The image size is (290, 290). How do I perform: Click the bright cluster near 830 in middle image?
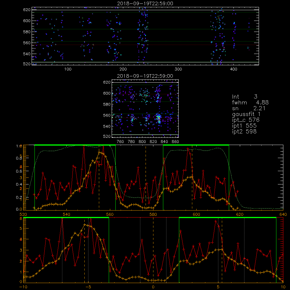coord(159,118)
